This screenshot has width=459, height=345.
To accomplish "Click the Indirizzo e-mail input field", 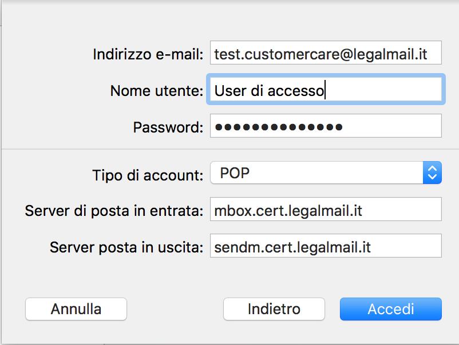I will pos(325,54).
